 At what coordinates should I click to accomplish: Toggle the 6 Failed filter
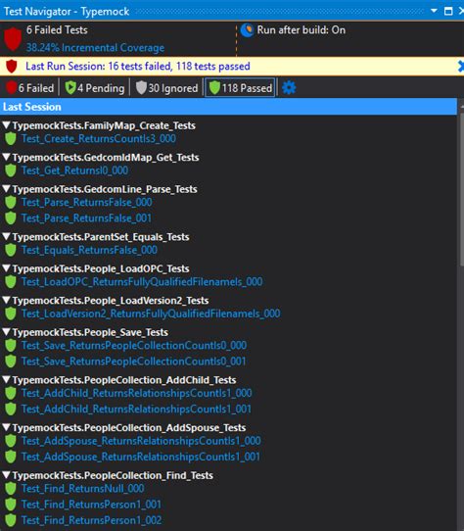pyautogui.click(x=29, y=88)
